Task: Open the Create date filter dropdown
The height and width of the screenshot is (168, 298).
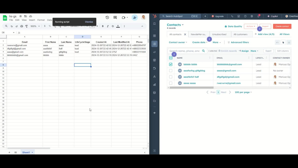Action: (200, 42)
